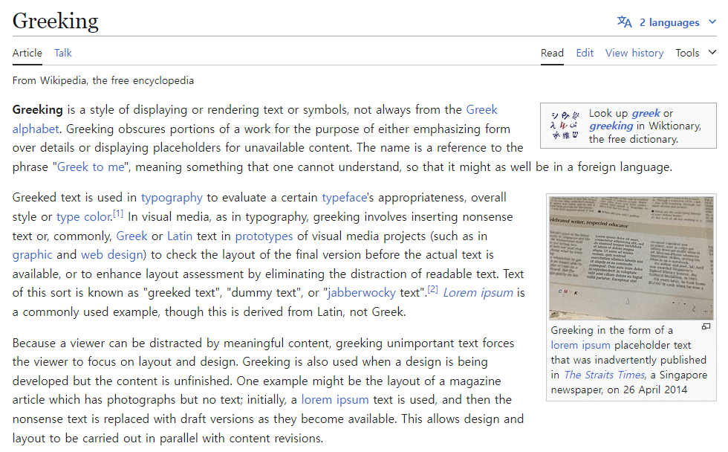
Task: Click "From Wikipedia, the free encyclopedia" text
Action: 103,80
